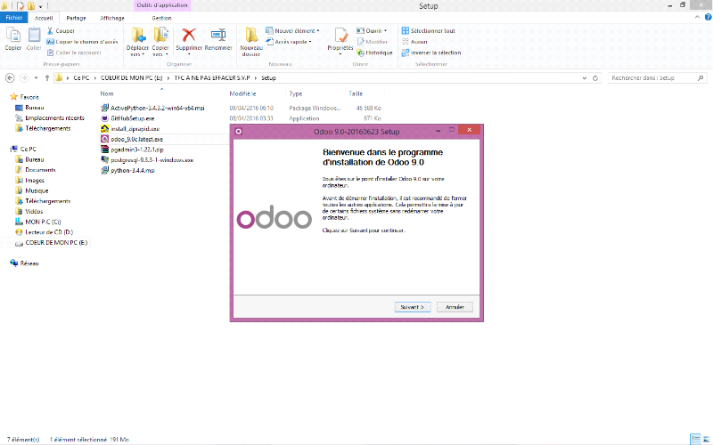Click the back navigation arrow
This screenshot has height=445, width=713.
[10, 78]
